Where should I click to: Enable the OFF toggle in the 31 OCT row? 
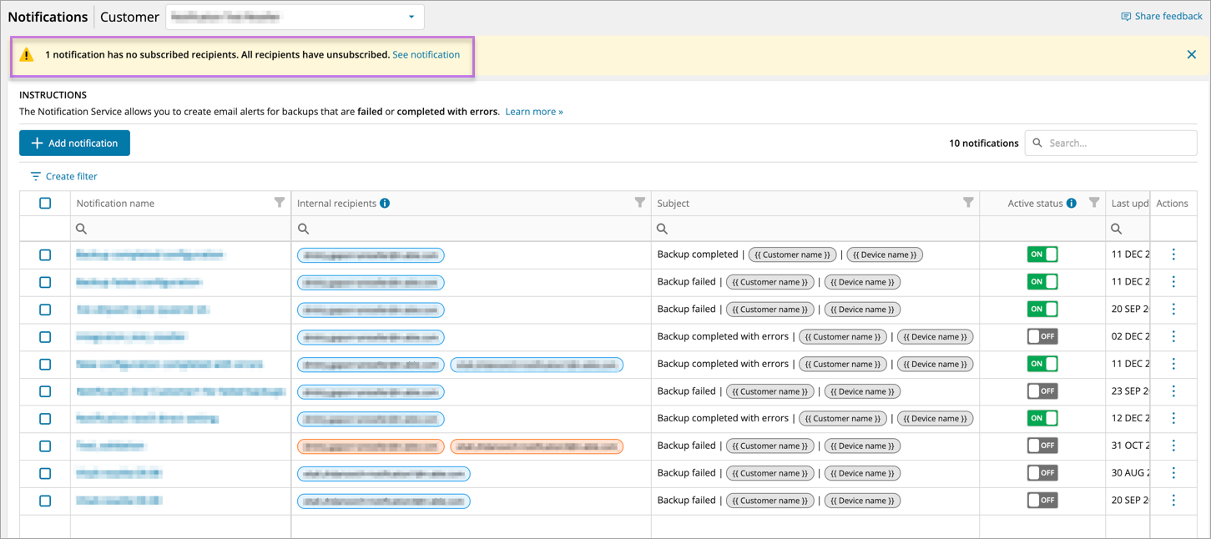tap(1042, 446)
